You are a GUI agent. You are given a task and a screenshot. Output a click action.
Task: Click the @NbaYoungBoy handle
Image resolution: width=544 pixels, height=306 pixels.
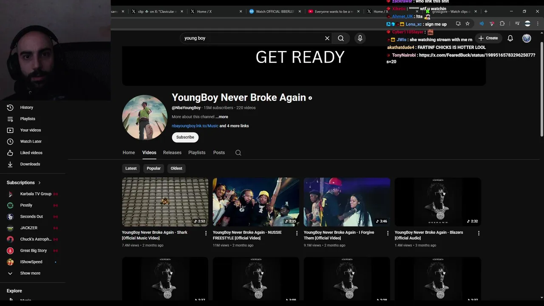pyautogui.click(x=186, y=108)
